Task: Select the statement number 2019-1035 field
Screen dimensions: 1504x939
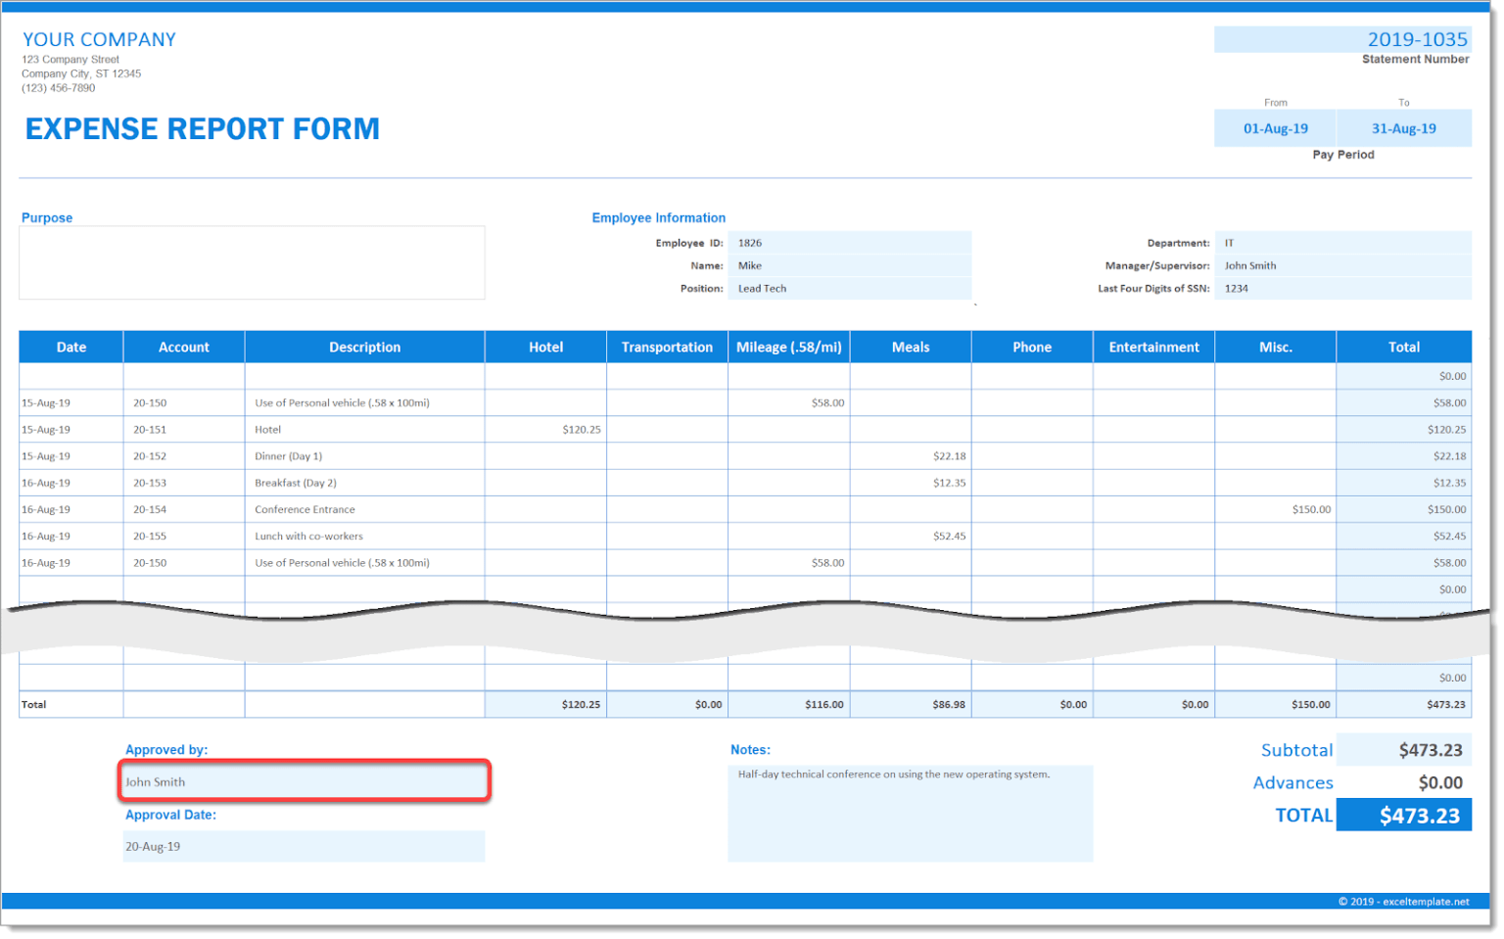Action: [1342, 39]
